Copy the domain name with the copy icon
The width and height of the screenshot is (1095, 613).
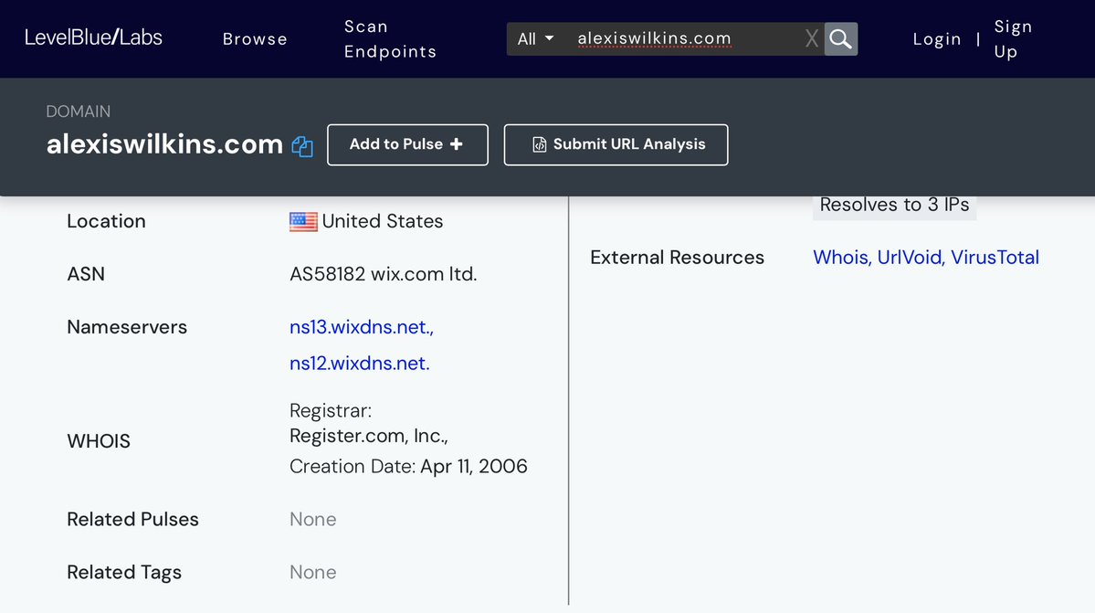point(302,146)
